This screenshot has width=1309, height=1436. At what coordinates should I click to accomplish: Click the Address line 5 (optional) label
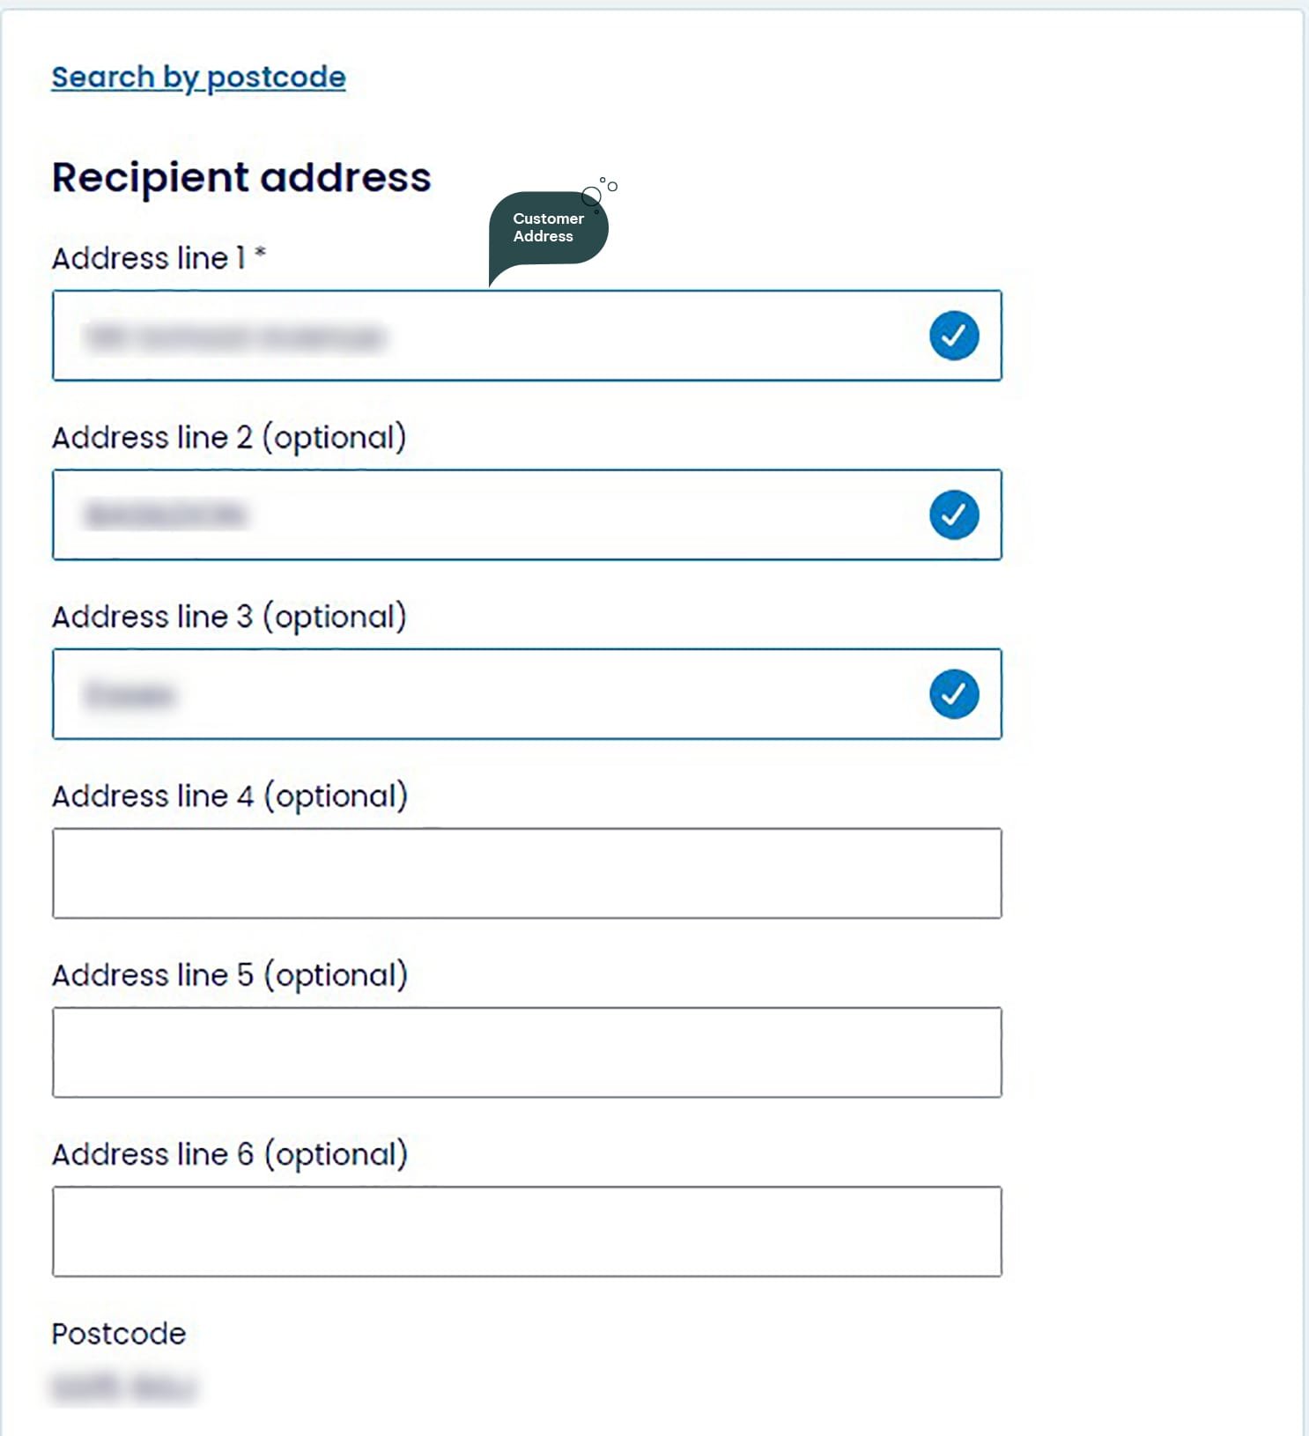coord(229,975)
